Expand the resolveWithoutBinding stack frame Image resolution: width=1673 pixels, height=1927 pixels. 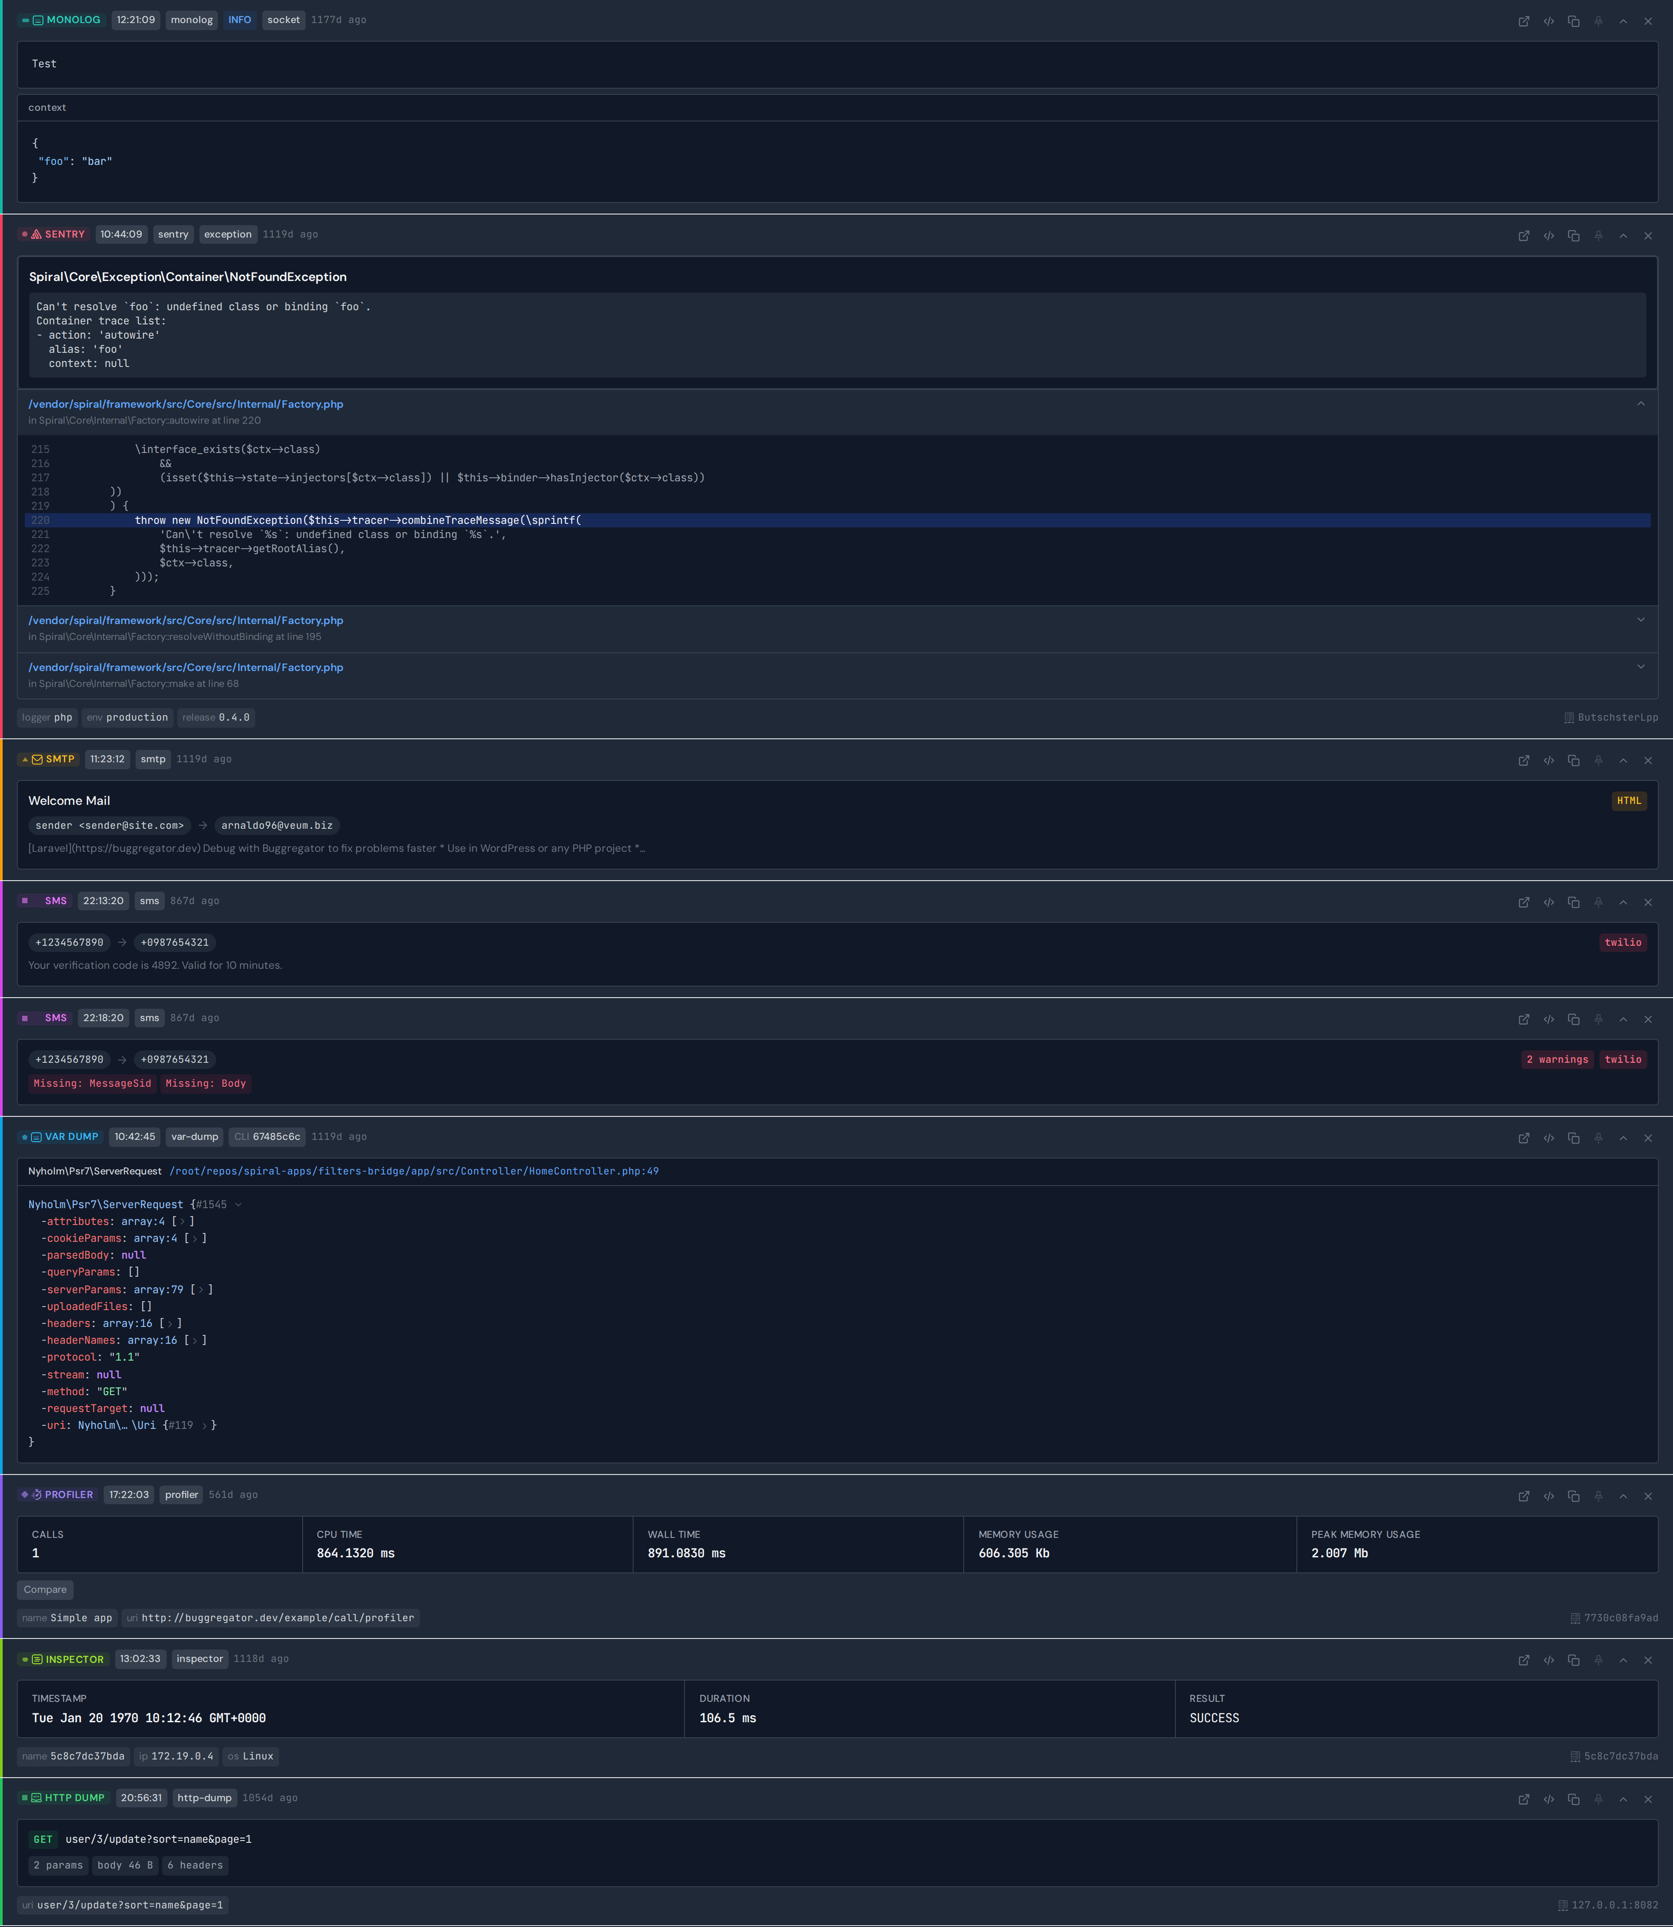1640,620
